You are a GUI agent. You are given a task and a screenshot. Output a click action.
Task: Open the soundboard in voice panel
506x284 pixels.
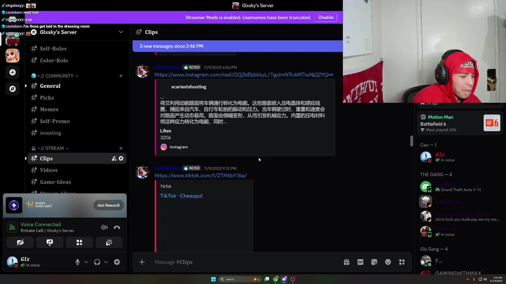109,243
